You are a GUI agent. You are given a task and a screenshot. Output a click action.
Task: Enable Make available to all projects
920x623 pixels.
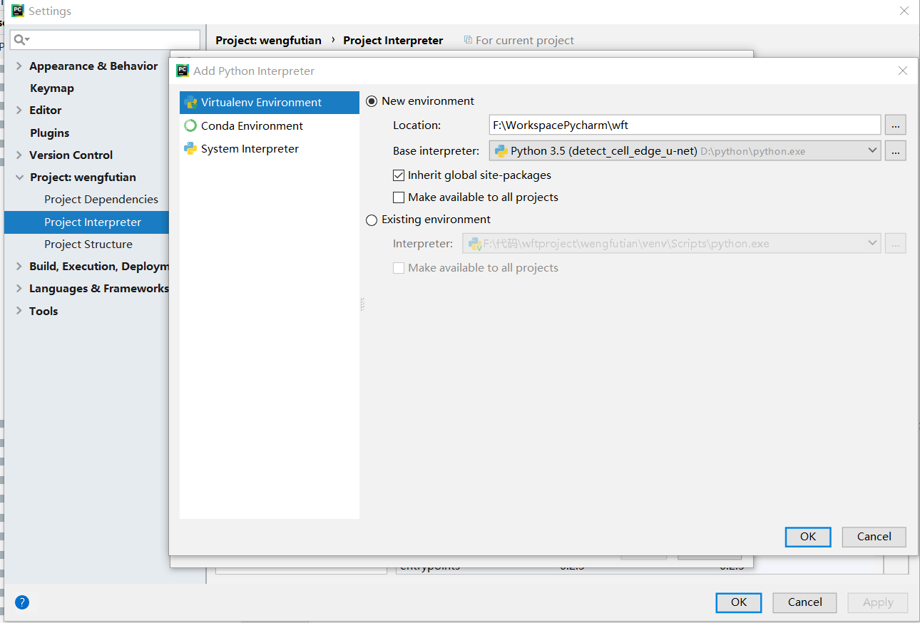[398, 197]
